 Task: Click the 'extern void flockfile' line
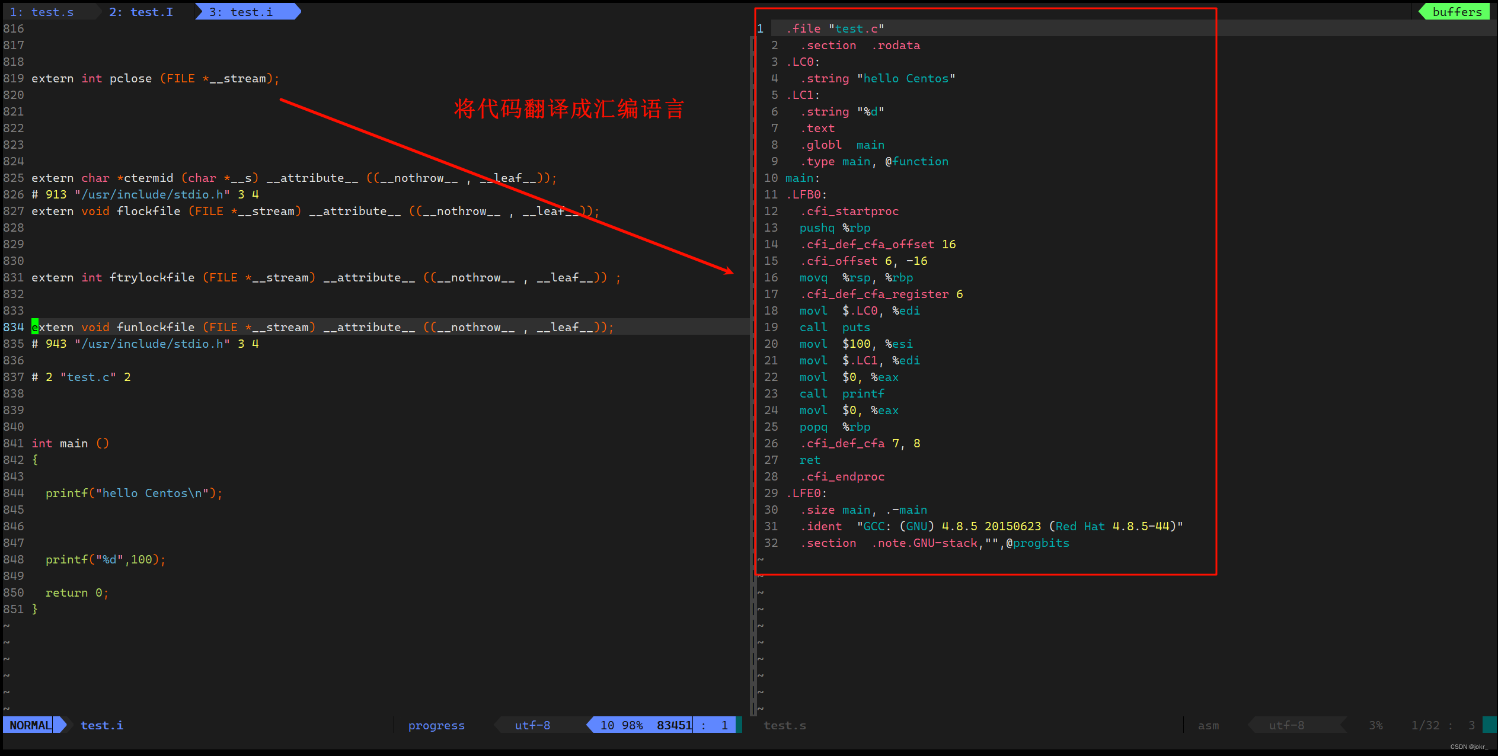315,212
